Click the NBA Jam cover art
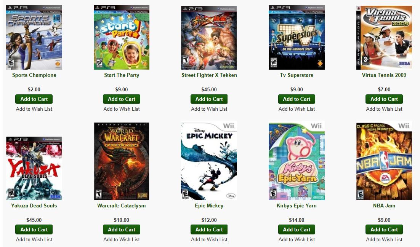The image size is (420, 247). click(384, 161)
